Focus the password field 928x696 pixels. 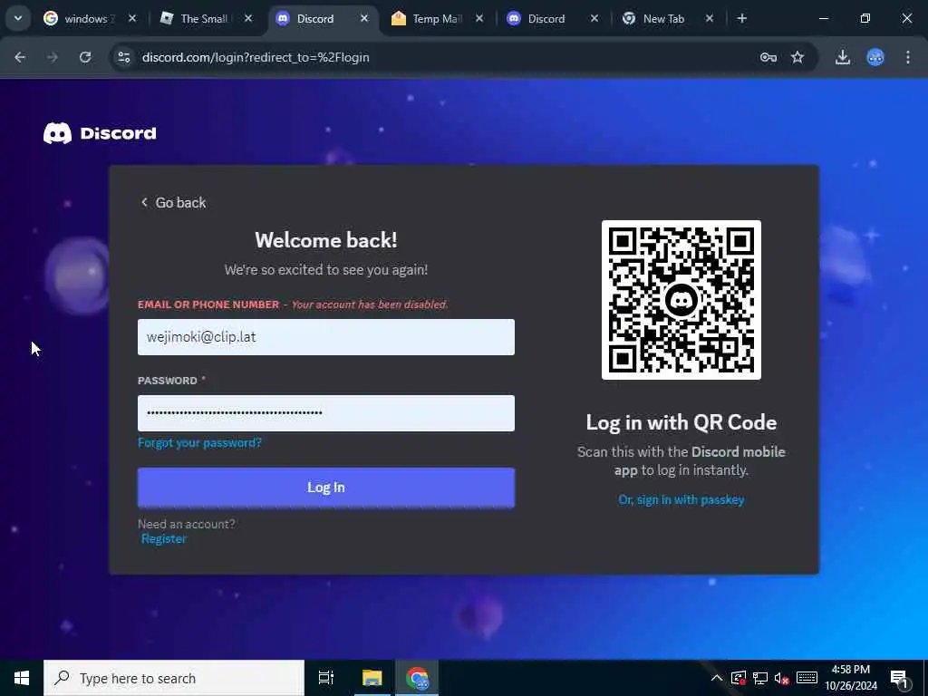326,413
